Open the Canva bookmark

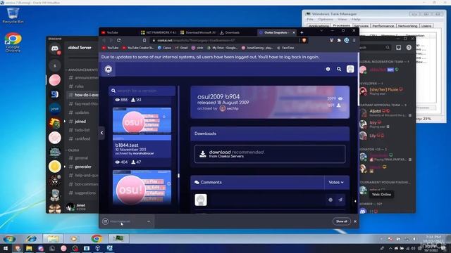[164, 48]
